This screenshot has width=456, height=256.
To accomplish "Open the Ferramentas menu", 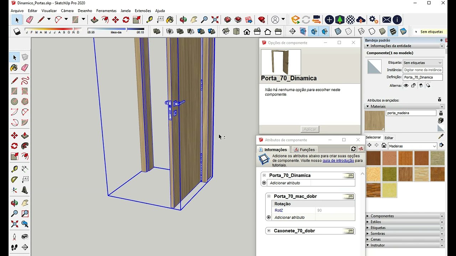I will tap(106, 11).
